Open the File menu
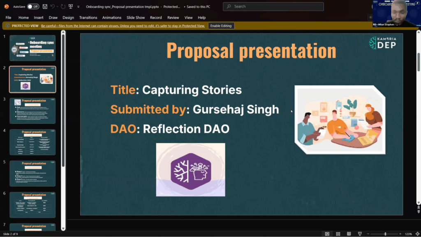 click(x=8, y=18)
